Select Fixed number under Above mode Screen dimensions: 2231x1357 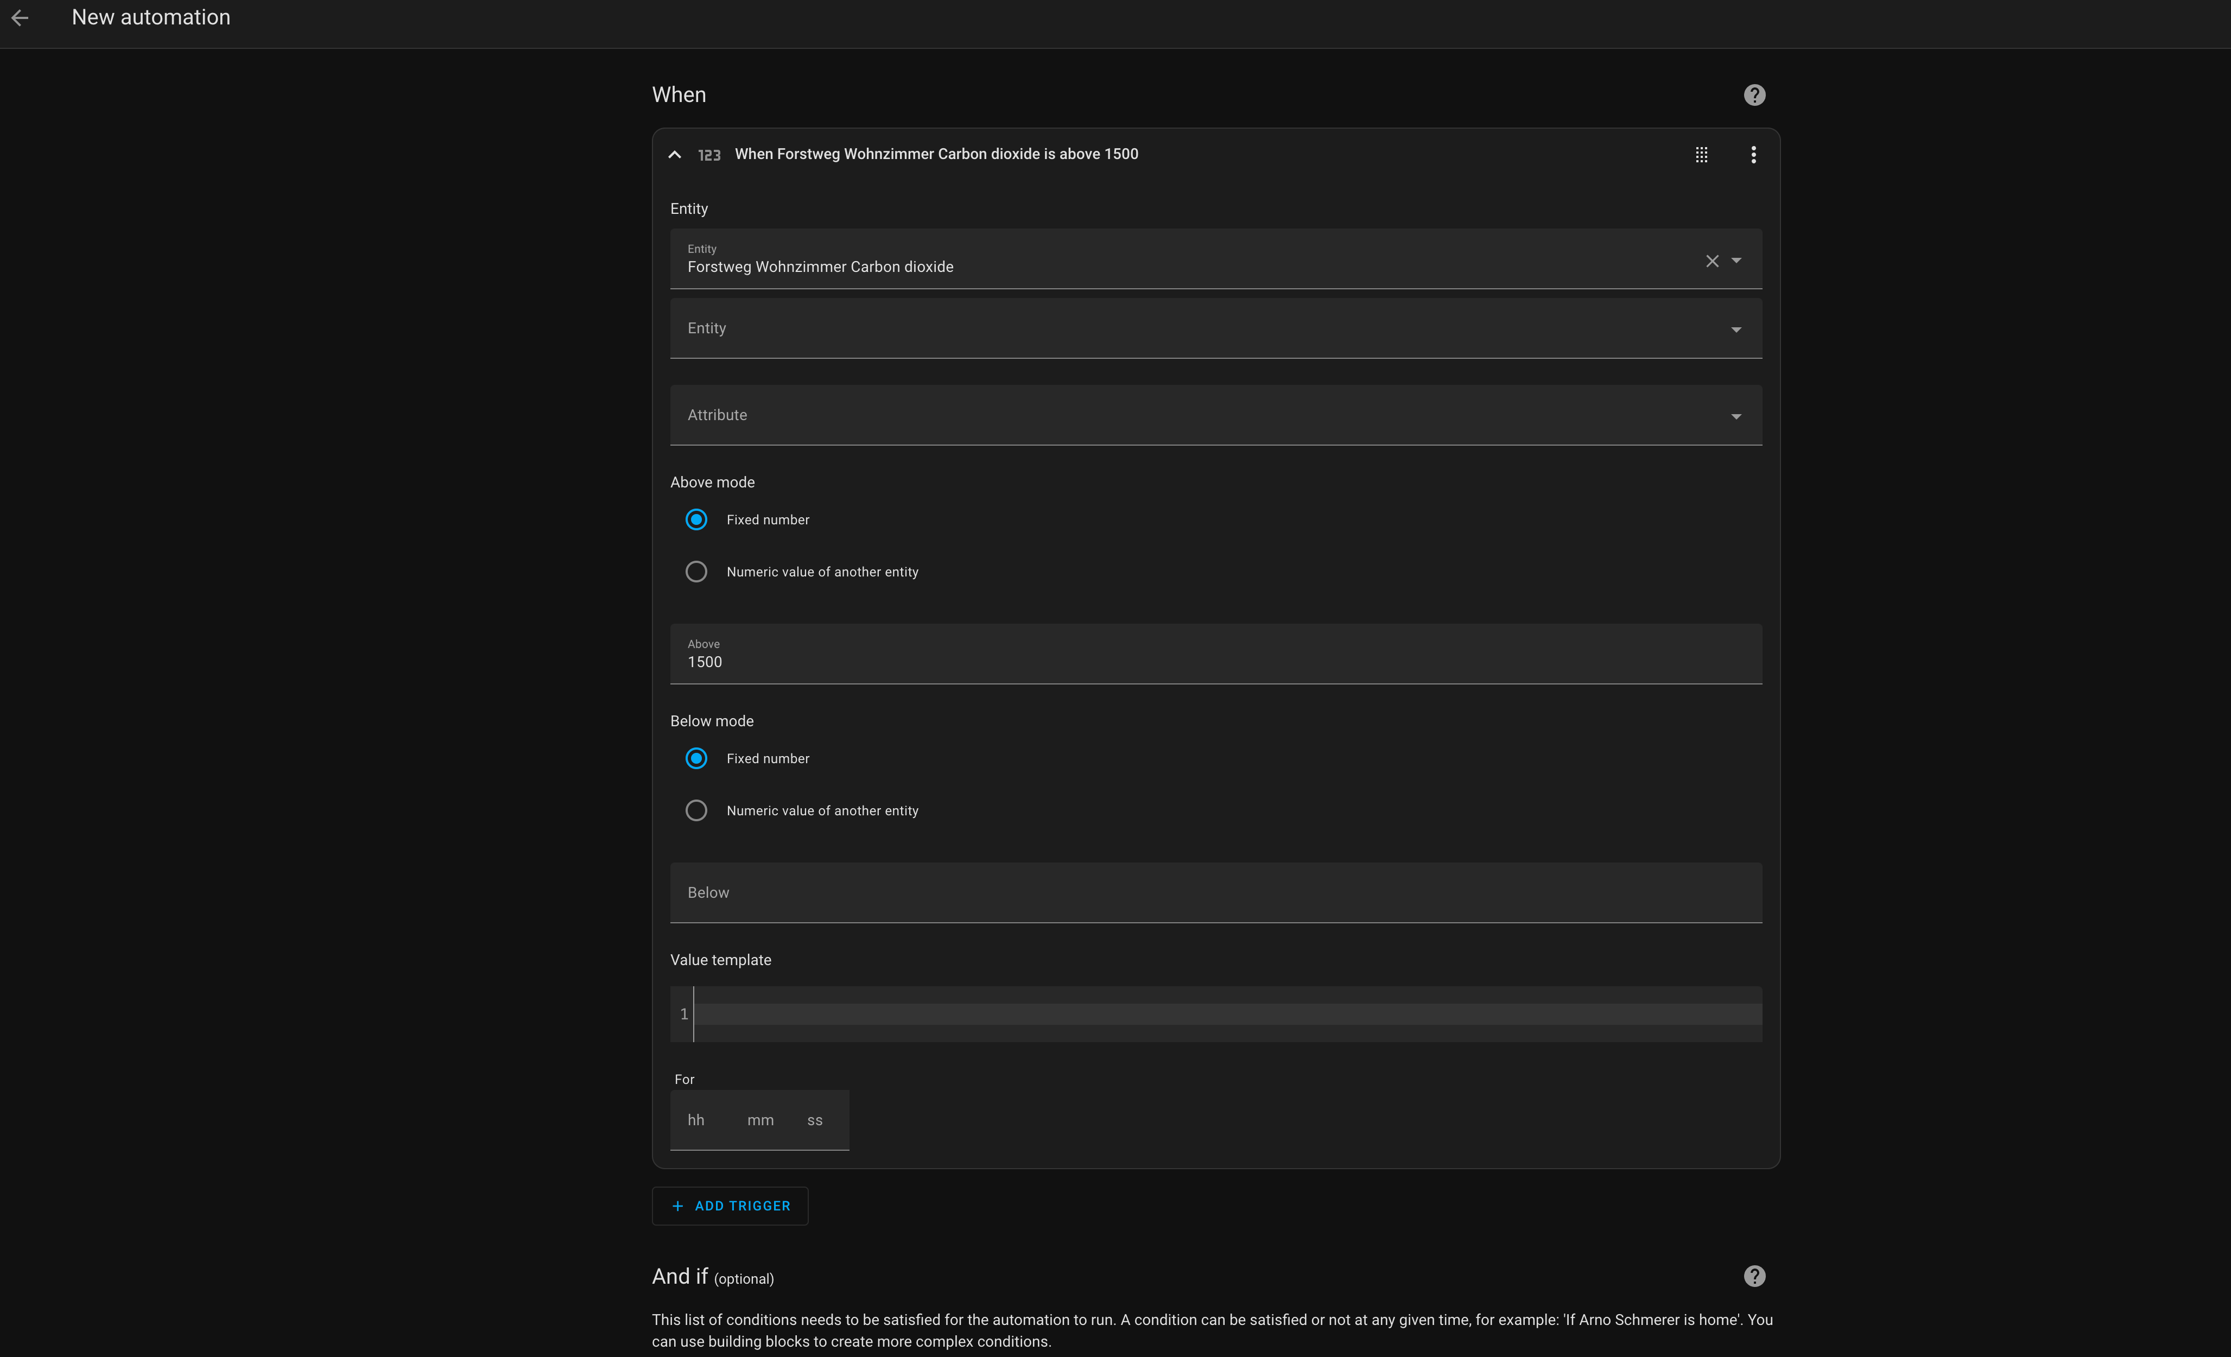click(x=696, y=519)
